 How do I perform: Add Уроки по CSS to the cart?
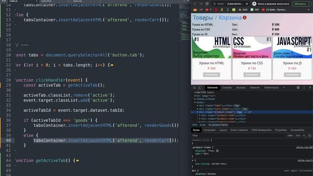252,75
